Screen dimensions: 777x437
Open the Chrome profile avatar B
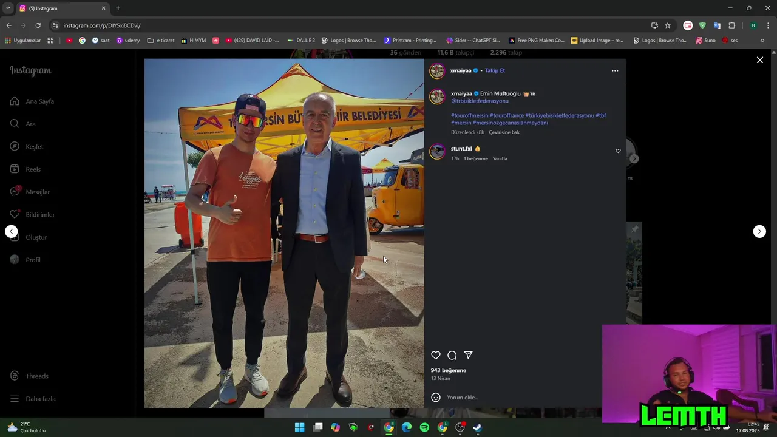tap(753, 25)
